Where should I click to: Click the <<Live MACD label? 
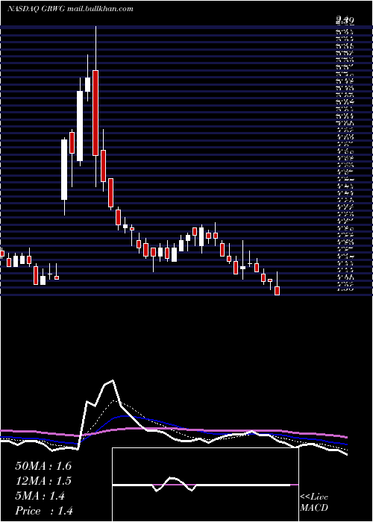314,503
